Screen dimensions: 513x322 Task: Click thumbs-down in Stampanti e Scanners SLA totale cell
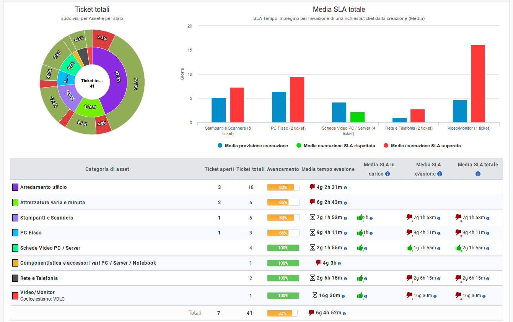pyautogui.click(x=459, y=218)
